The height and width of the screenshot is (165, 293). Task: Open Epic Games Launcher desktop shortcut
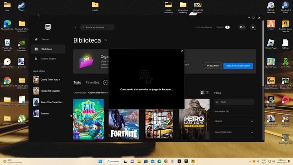pos(271,102)
